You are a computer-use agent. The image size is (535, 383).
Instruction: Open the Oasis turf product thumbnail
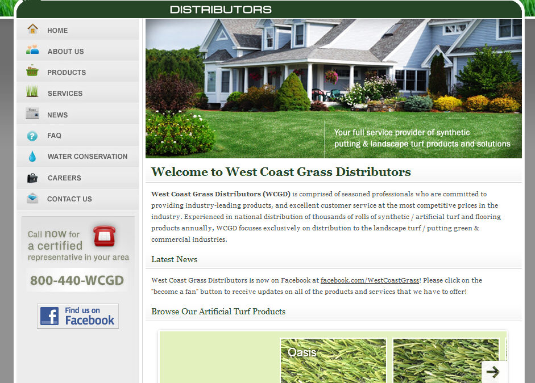[333, 360]
